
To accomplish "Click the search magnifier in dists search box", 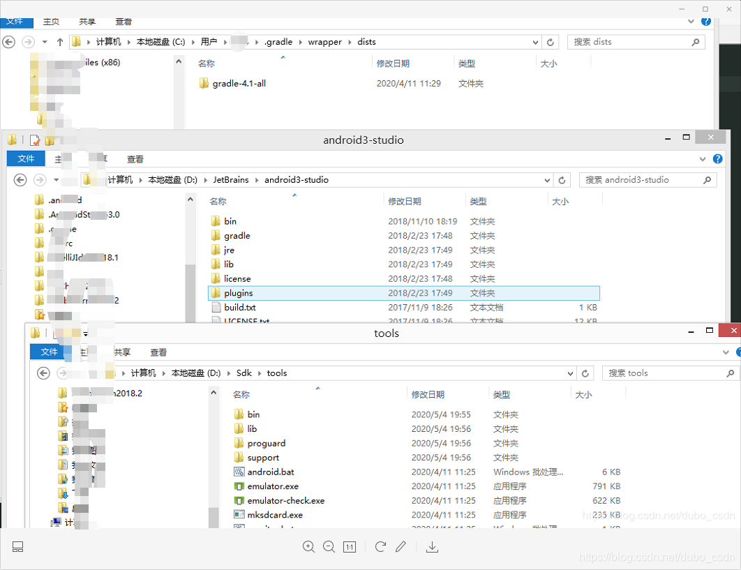I will click(695, 42).
